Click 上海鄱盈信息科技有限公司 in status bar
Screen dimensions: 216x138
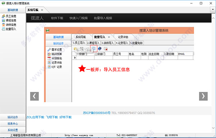(x=26, y=135)
